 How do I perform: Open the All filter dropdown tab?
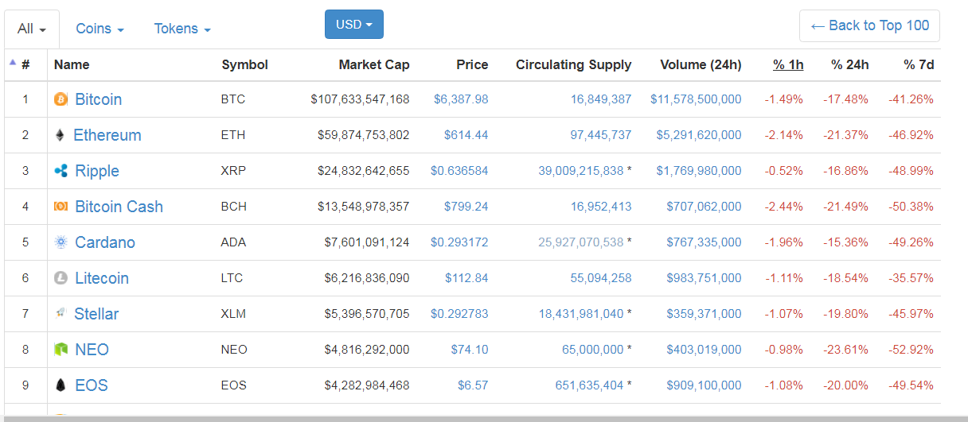click(32, 29)
